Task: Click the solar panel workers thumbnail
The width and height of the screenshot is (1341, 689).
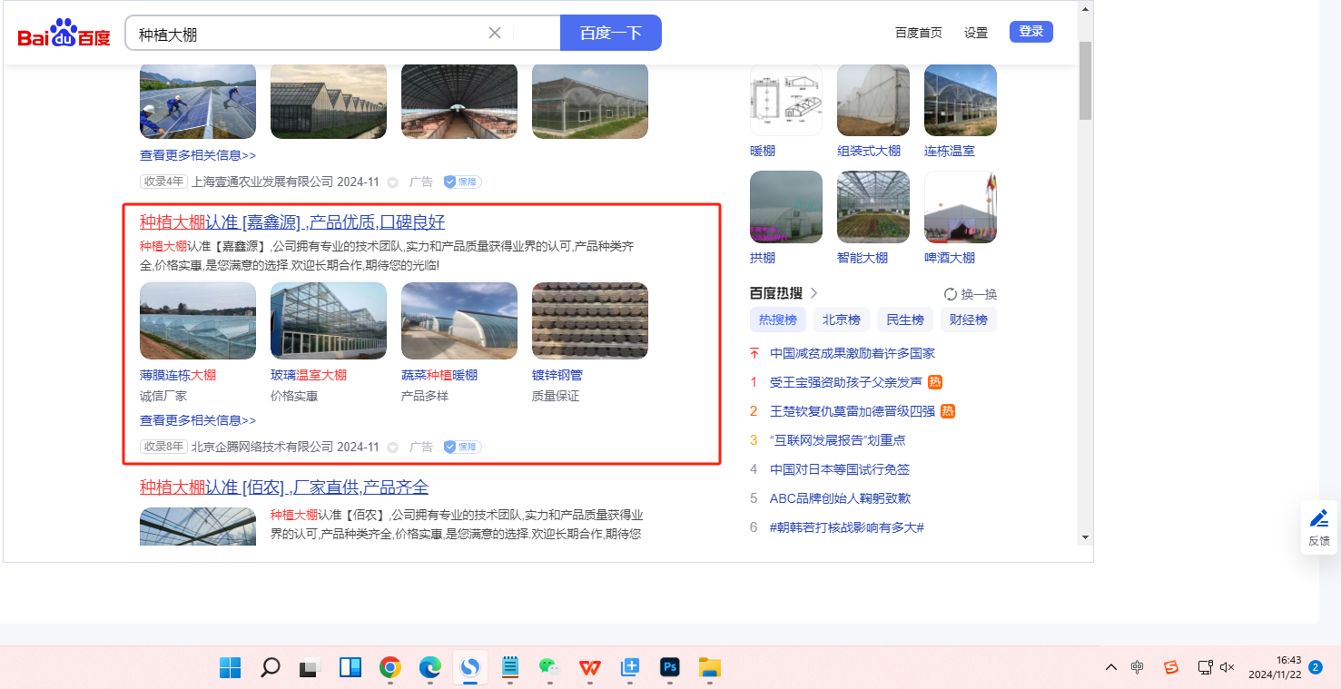Action: pos(198,100)
